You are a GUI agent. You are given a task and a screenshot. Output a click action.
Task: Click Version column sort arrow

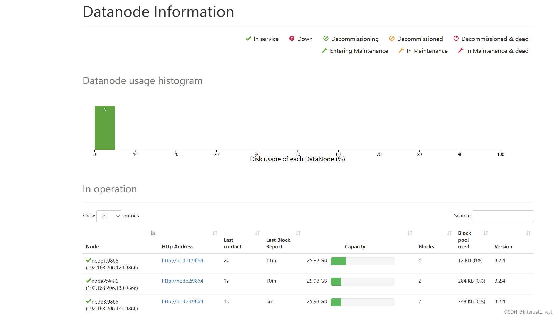coord(529,233)
